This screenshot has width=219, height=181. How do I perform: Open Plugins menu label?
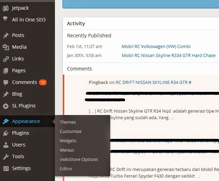coord(20,133)
